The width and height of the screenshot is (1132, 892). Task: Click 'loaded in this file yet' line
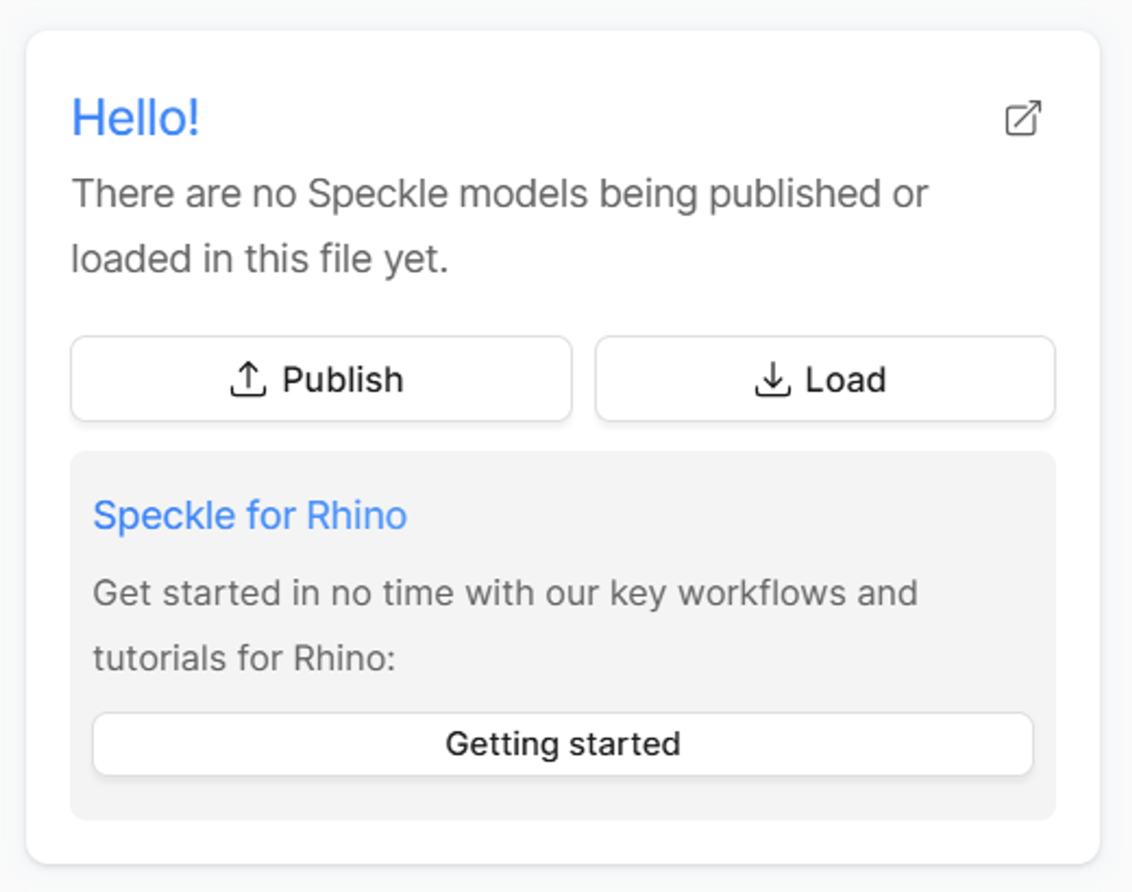(x=260, y=259)
